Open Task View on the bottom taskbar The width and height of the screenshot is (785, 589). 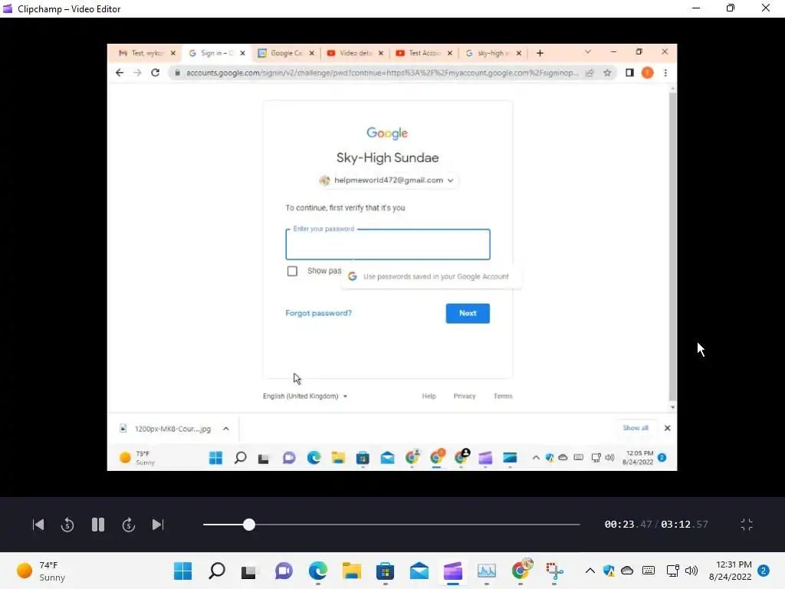[x=248, y=571]
